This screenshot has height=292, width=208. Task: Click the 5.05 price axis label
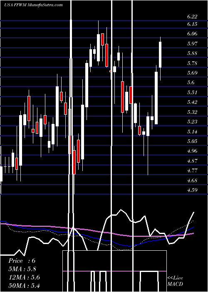(x=192, y=141)
